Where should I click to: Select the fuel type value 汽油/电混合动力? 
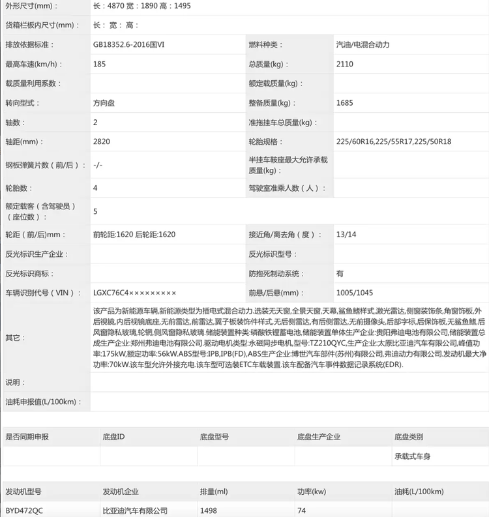click(x=372, y=45)
